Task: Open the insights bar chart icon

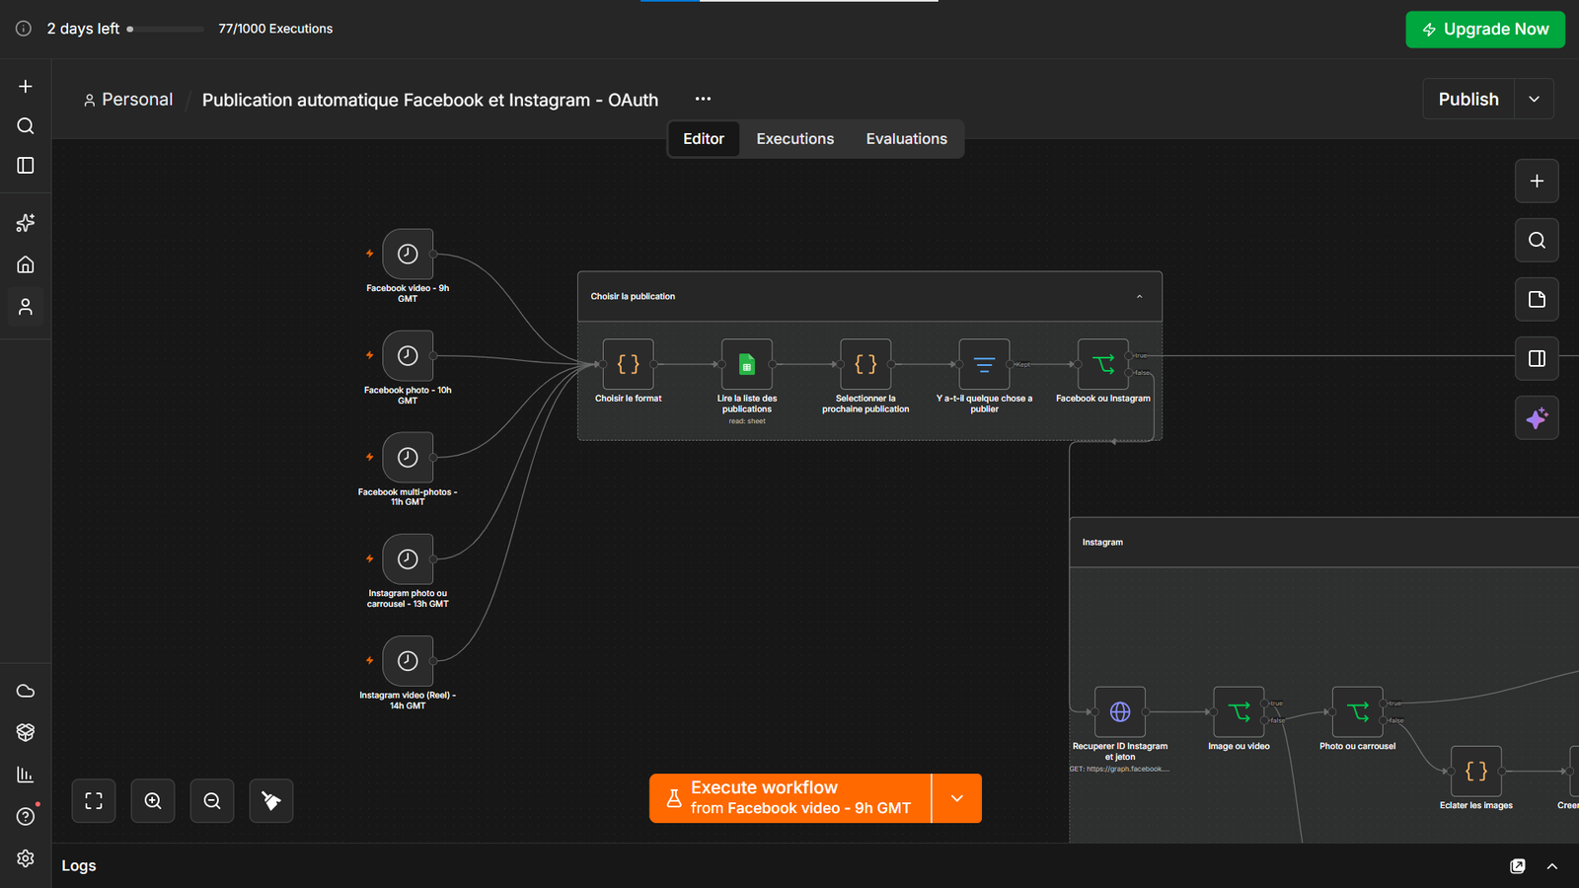Action: tap(26, 775)
